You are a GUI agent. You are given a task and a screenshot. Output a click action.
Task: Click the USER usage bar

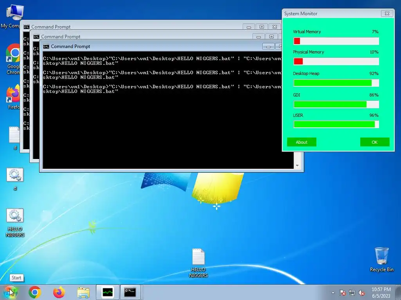(336, 124)
